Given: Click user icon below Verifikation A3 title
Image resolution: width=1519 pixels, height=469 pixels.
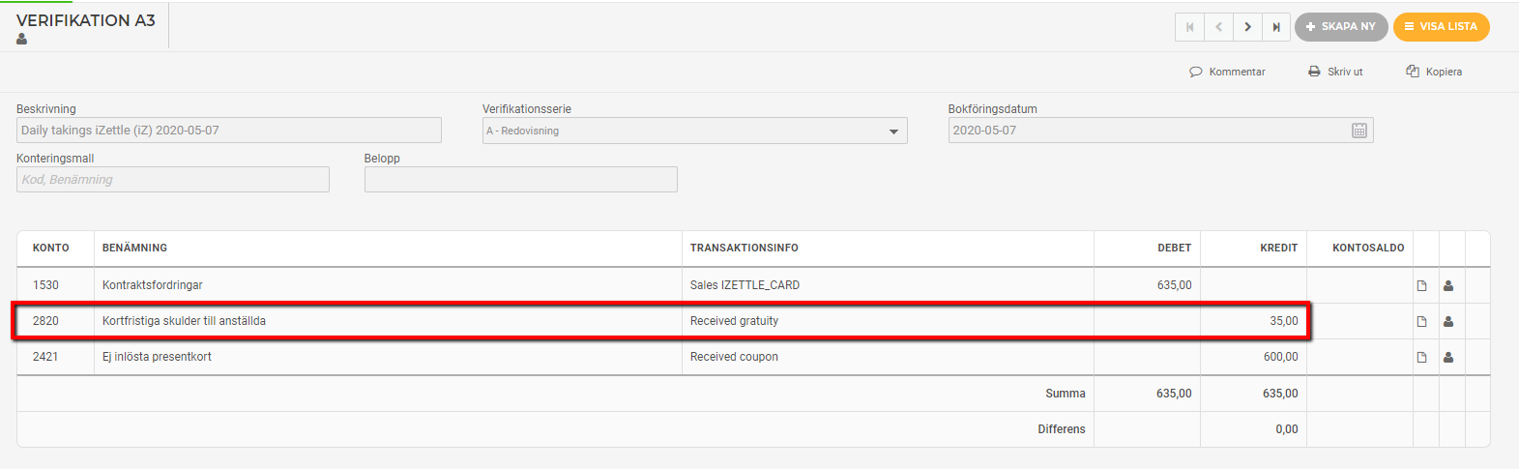Looking at the screenshot, I should pyautogui.click(x=21, y=40).
